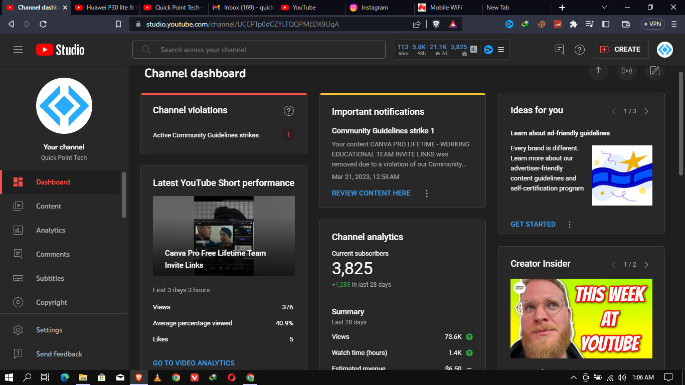This screenshot has height=385, width=685.
Task: Click the Active Community Guidelines strikes count
Action: tap(288, 135)
